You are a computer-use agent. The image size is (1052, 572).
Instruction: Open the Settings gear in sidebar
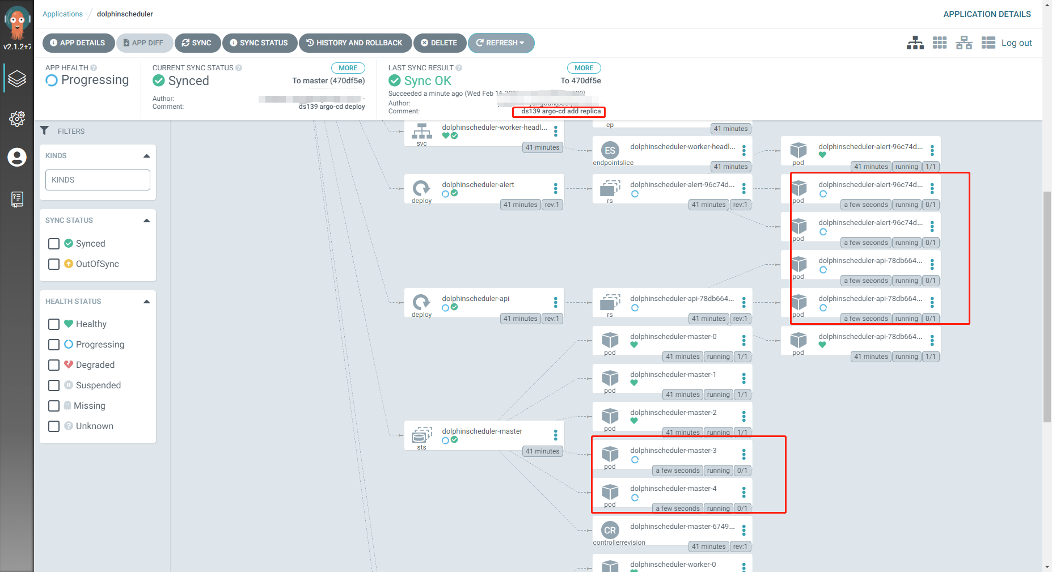[17, 118]
